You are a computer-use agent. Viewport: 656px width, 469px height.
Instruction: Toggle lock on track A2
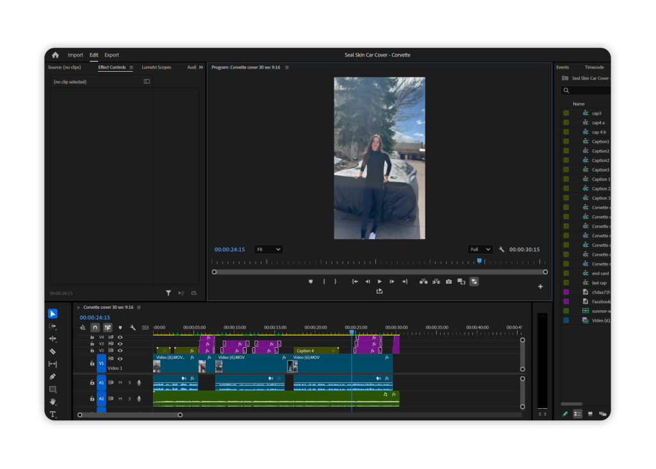click(92, 399)
